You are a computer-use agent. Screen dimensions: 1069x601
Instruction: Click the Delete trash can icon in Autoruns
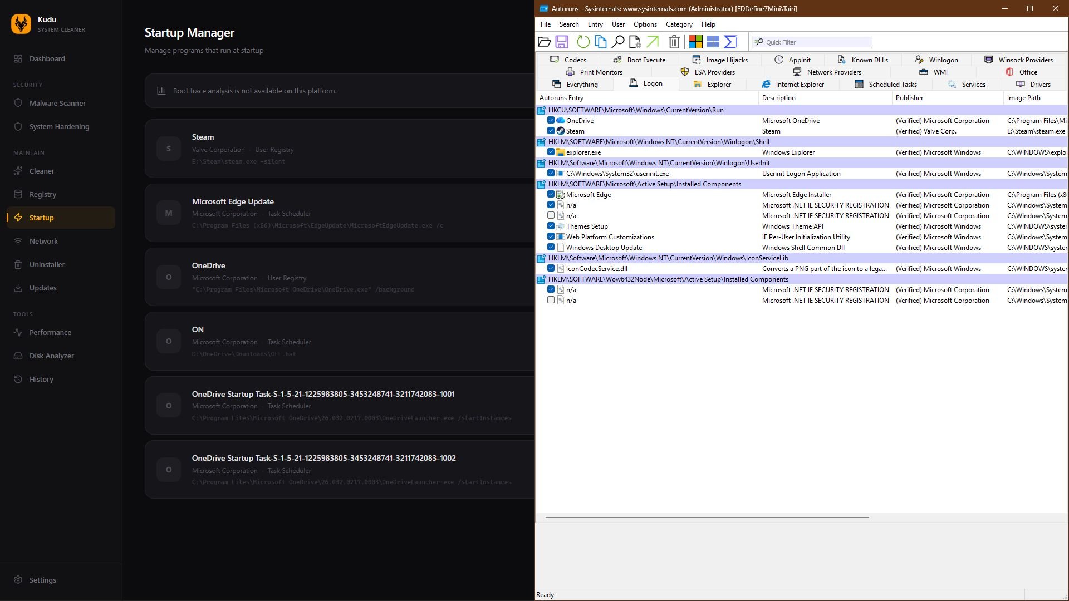click(674, 42)
